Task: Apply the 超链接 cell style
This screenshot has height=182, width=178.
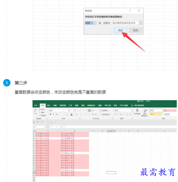Action: click(x=167, y=114)
